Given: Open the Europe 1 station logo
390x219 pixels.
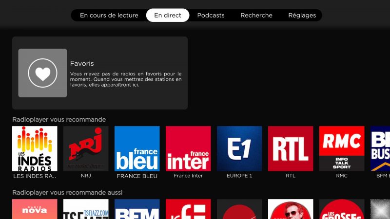Looking at the screenshot, I should click(x=239, y=148).
